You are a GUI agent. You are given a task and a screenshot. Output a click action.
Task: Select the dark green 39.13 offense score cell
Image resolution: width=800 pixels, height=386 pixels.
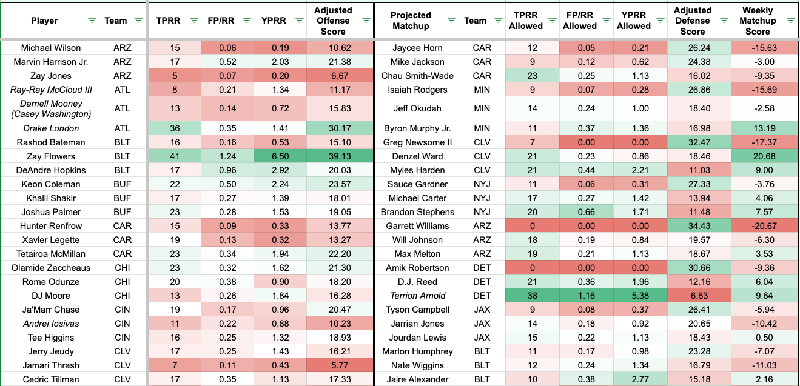[338, 156]
